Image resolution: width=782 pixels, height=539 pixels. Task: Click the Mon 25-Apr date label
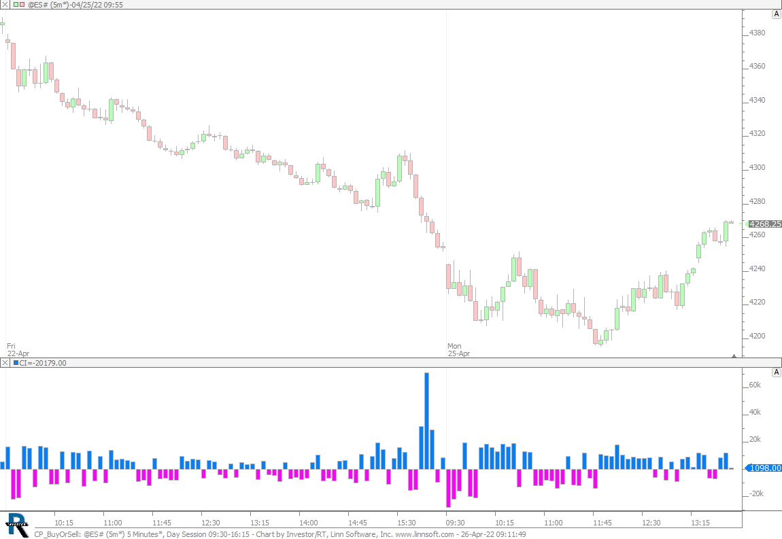[x=459, y=349]
